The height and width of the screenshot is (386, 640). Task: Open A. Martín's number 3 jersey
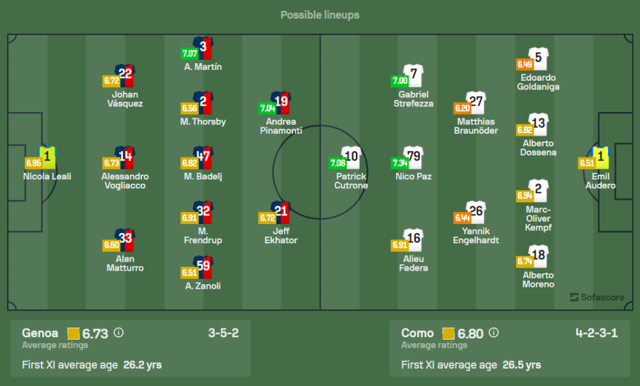click(x=204, y=48)
